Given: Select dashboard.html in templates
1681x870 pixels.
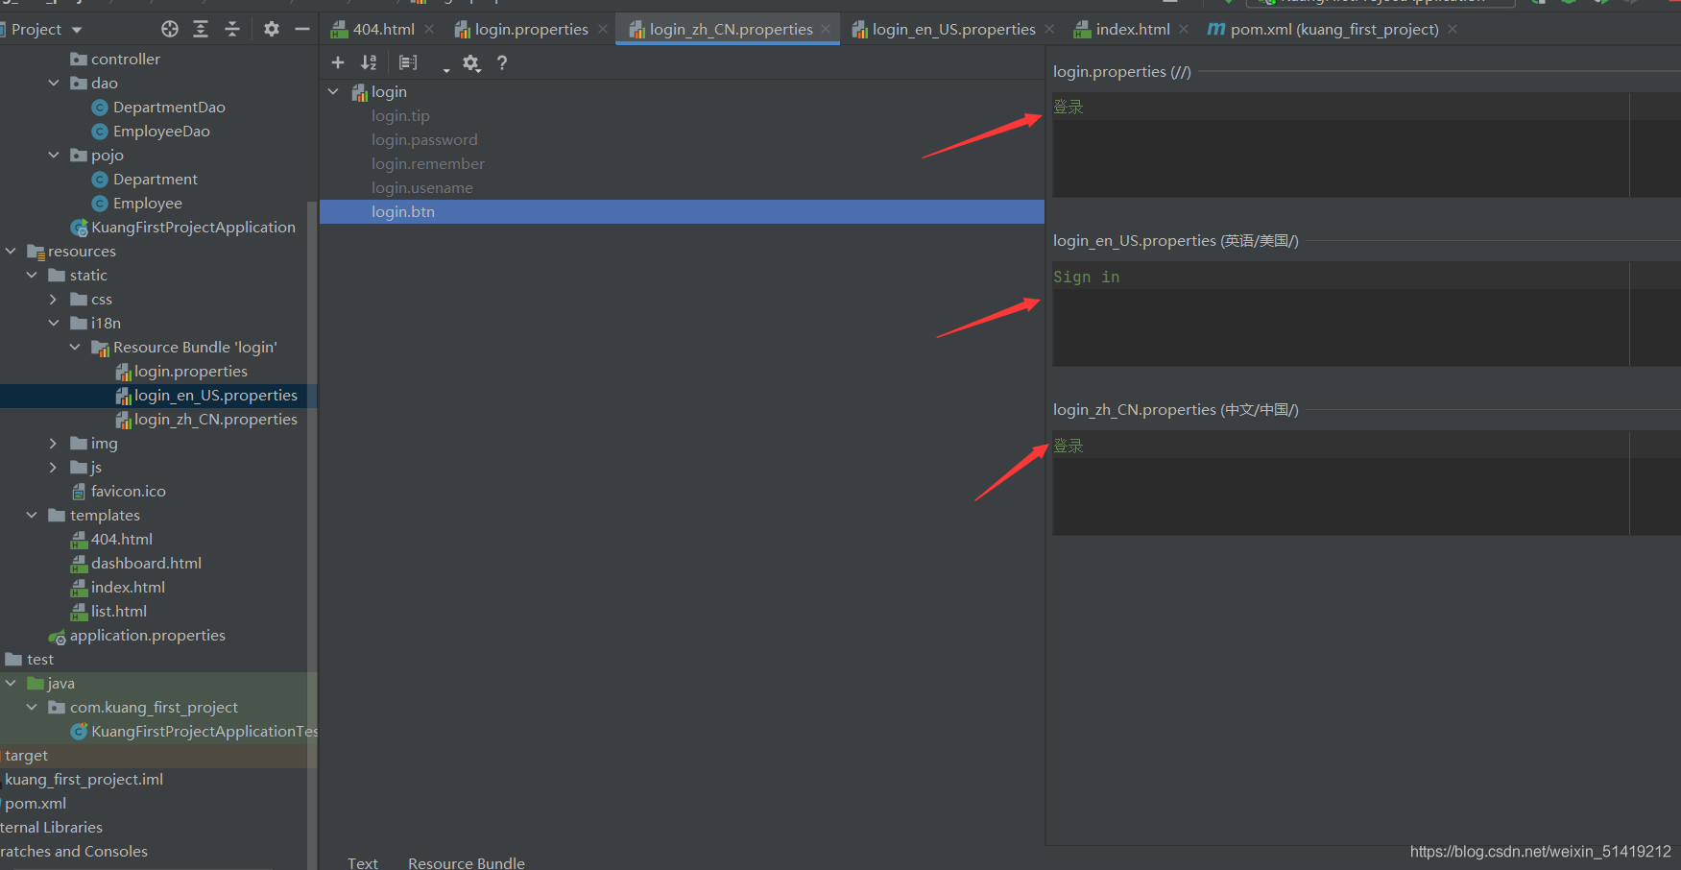Looking at the screenshot, I should click(x=146, y=563).
